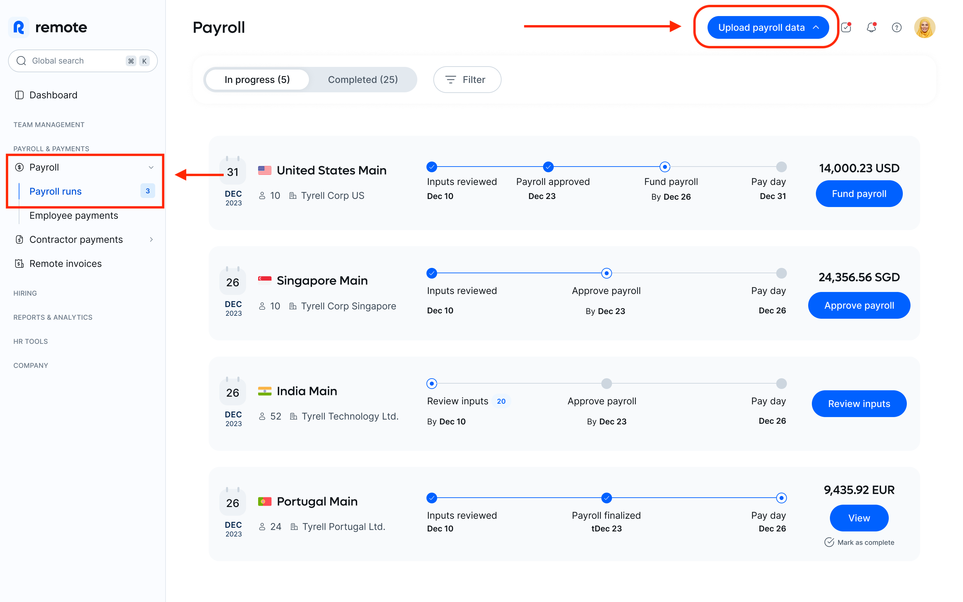963x602 pixels.
Task: Click the 14,000.23 USD amount
Action: point(859,168)
